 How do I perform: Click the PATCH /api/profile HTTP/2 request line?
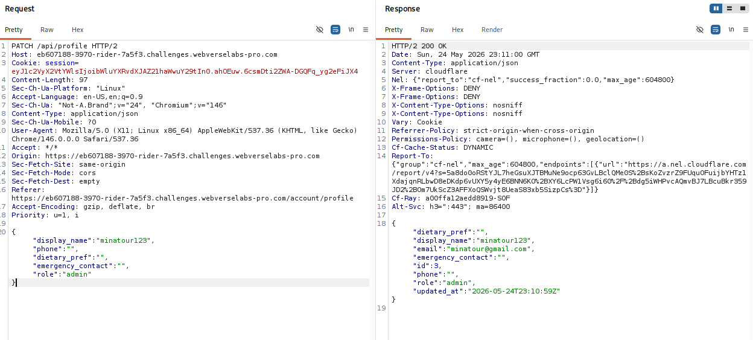(65, 46)
